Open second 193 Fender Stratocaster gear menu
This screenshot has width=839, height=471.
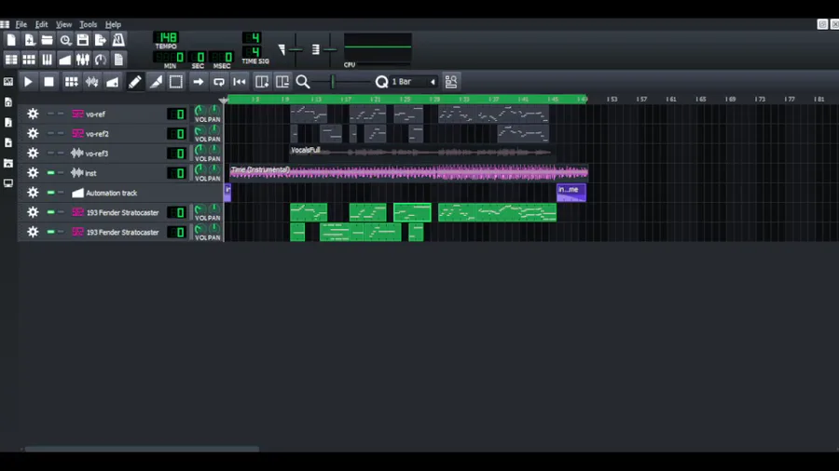33,233
